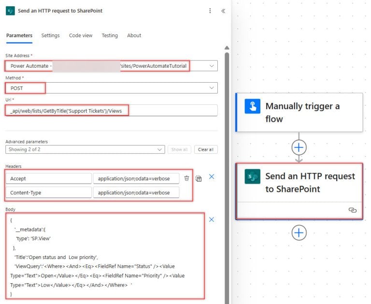Click the Clear all button
371x304 pixels.
click(206, 149)
